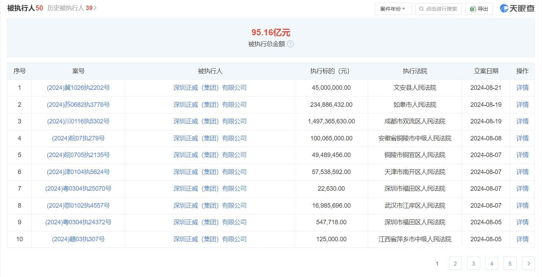Click the help icon beside 被执行总金额

pos(290,44)
